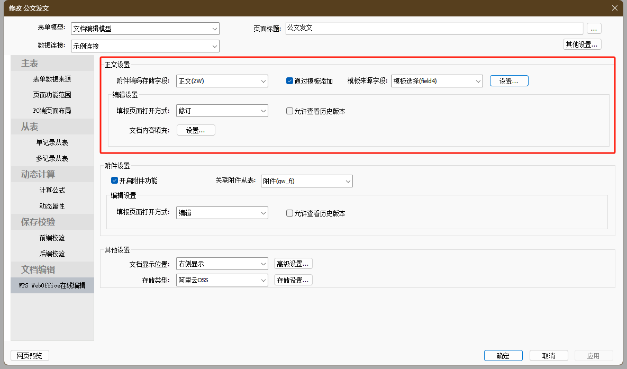Expand the 数据连接 dropdown
The width and height of the screenshot is (627, 369).
(x=145, y=46)
